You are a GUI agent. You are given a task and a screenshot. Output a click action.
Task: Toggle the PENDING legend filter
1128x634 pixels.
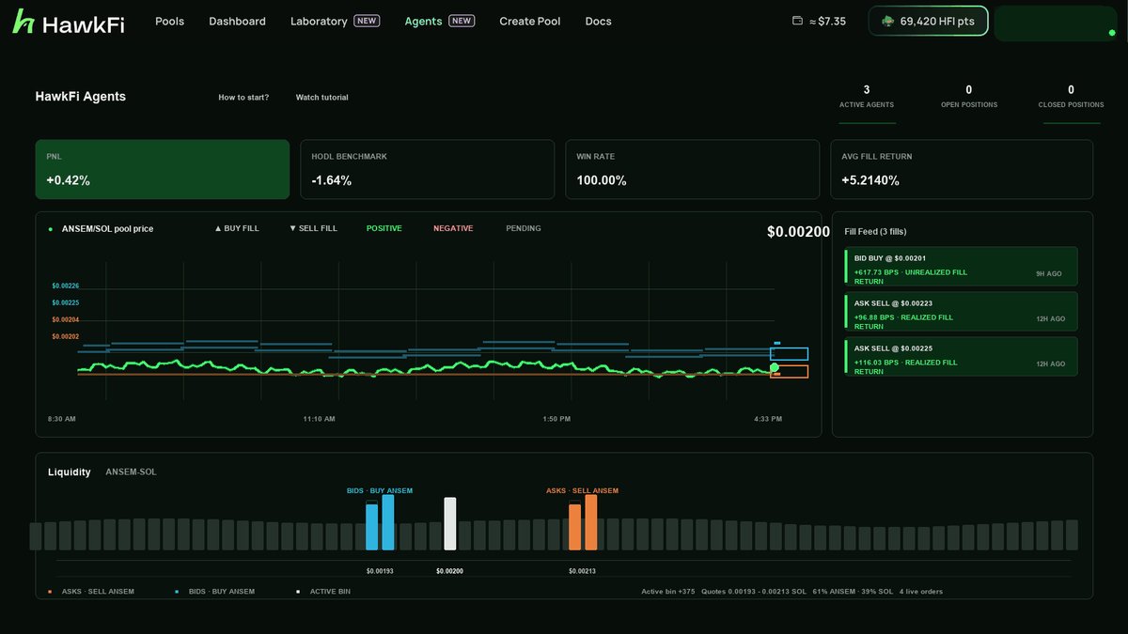tap(524, 228)
